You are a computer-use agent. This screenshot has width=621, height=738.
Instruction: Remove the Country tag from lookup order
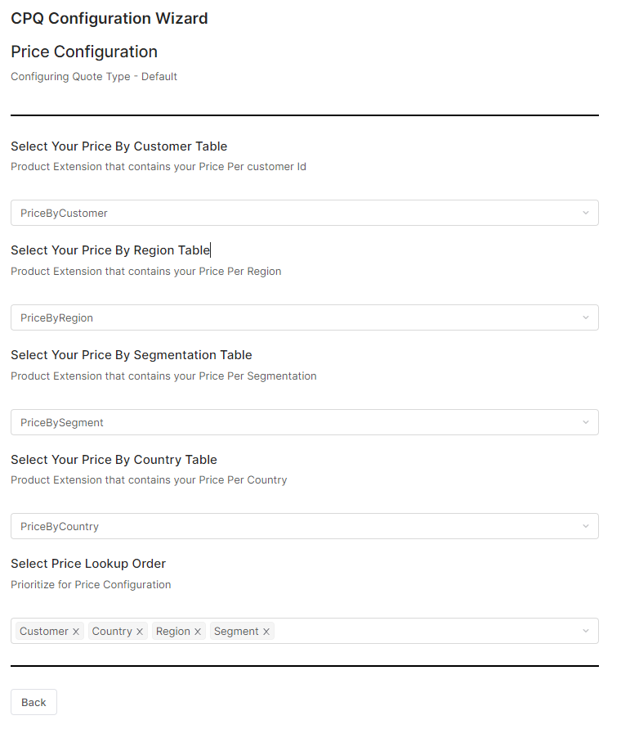pos(140,632)
